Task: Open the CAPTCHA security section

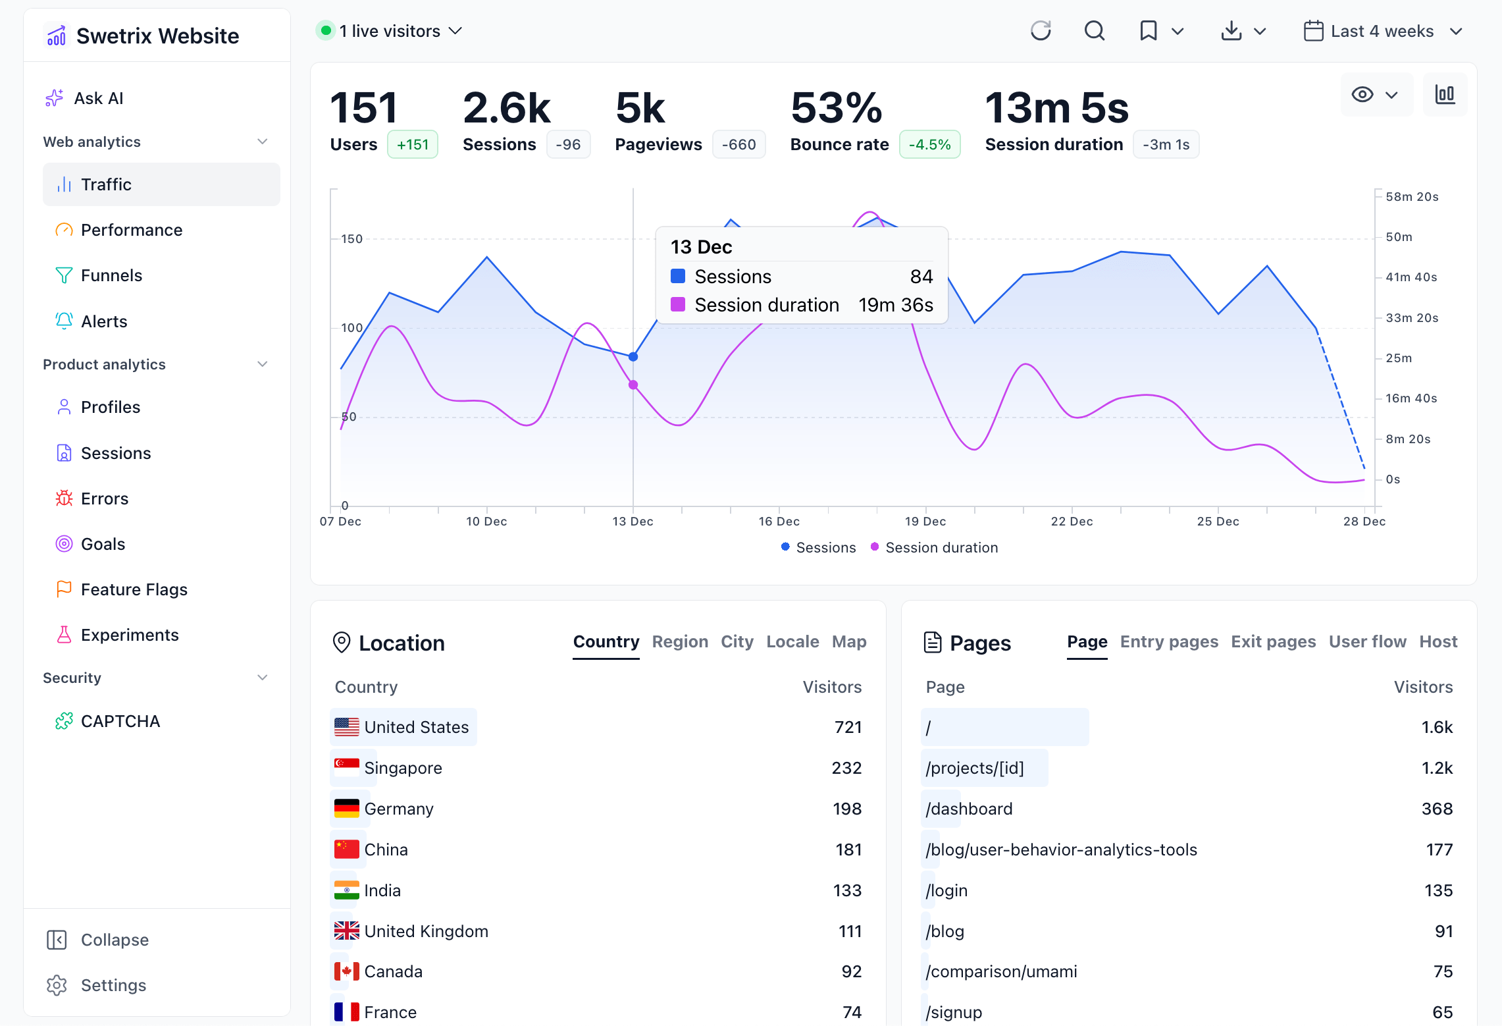Action: (120, 720)
